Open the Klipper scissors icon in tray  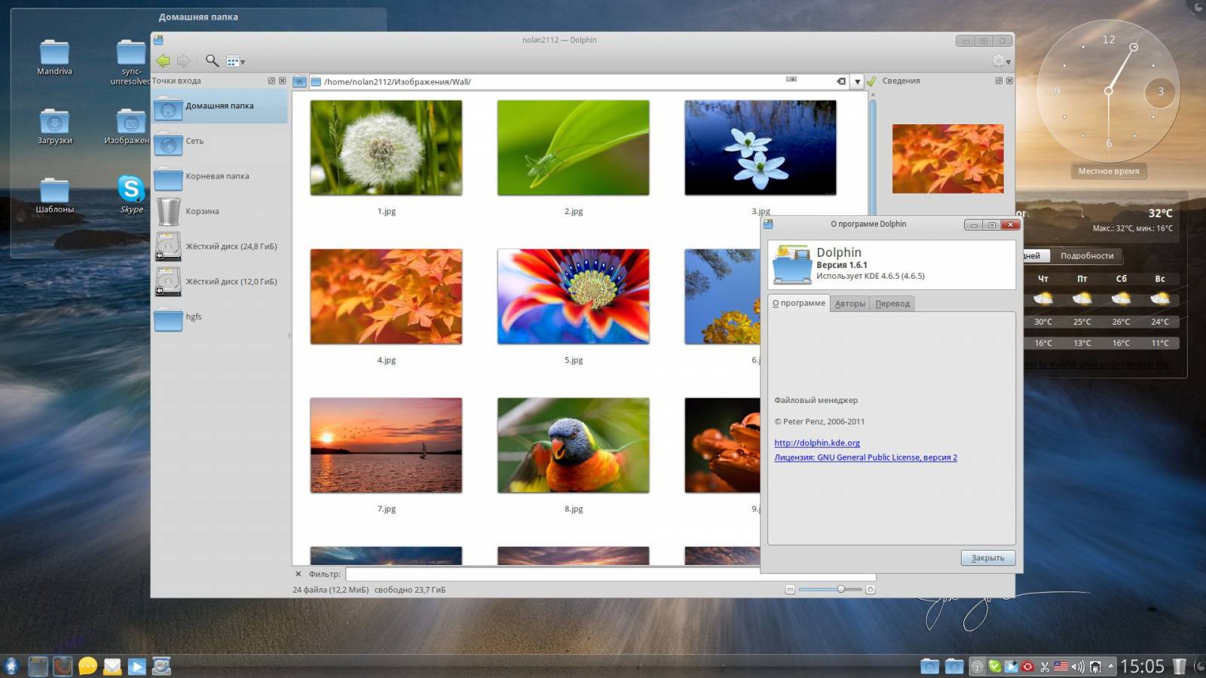(x=1045, y=666)
